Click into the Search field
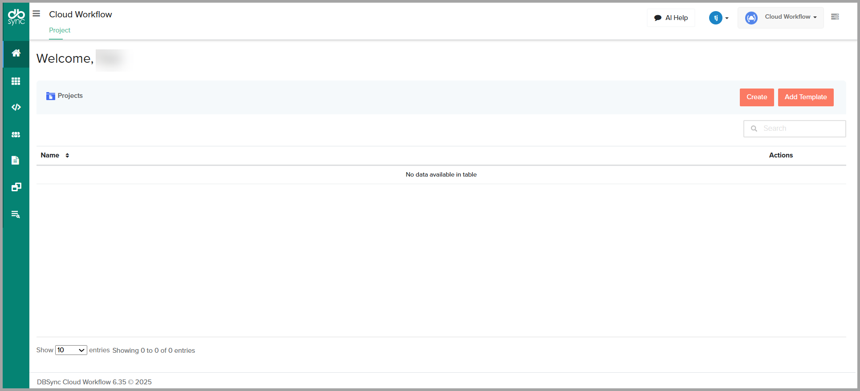This screenshot has height=391, width=860. click(x=799, y=129)
